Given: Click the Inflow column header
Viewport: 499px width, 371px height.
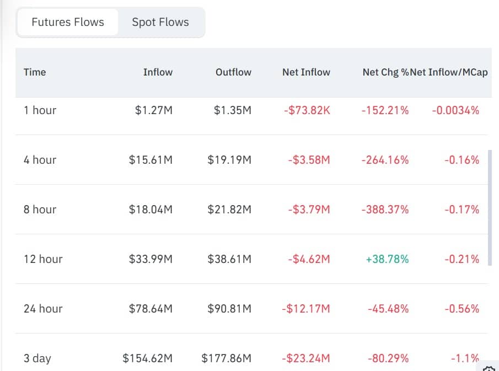Looking at the screenshot, I should (x=158, y=72).
